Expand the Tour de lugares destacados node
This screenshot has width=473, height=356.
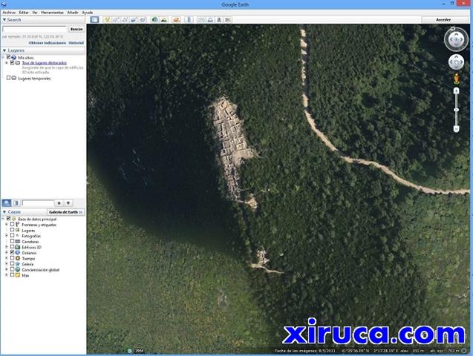click(7, 62)
